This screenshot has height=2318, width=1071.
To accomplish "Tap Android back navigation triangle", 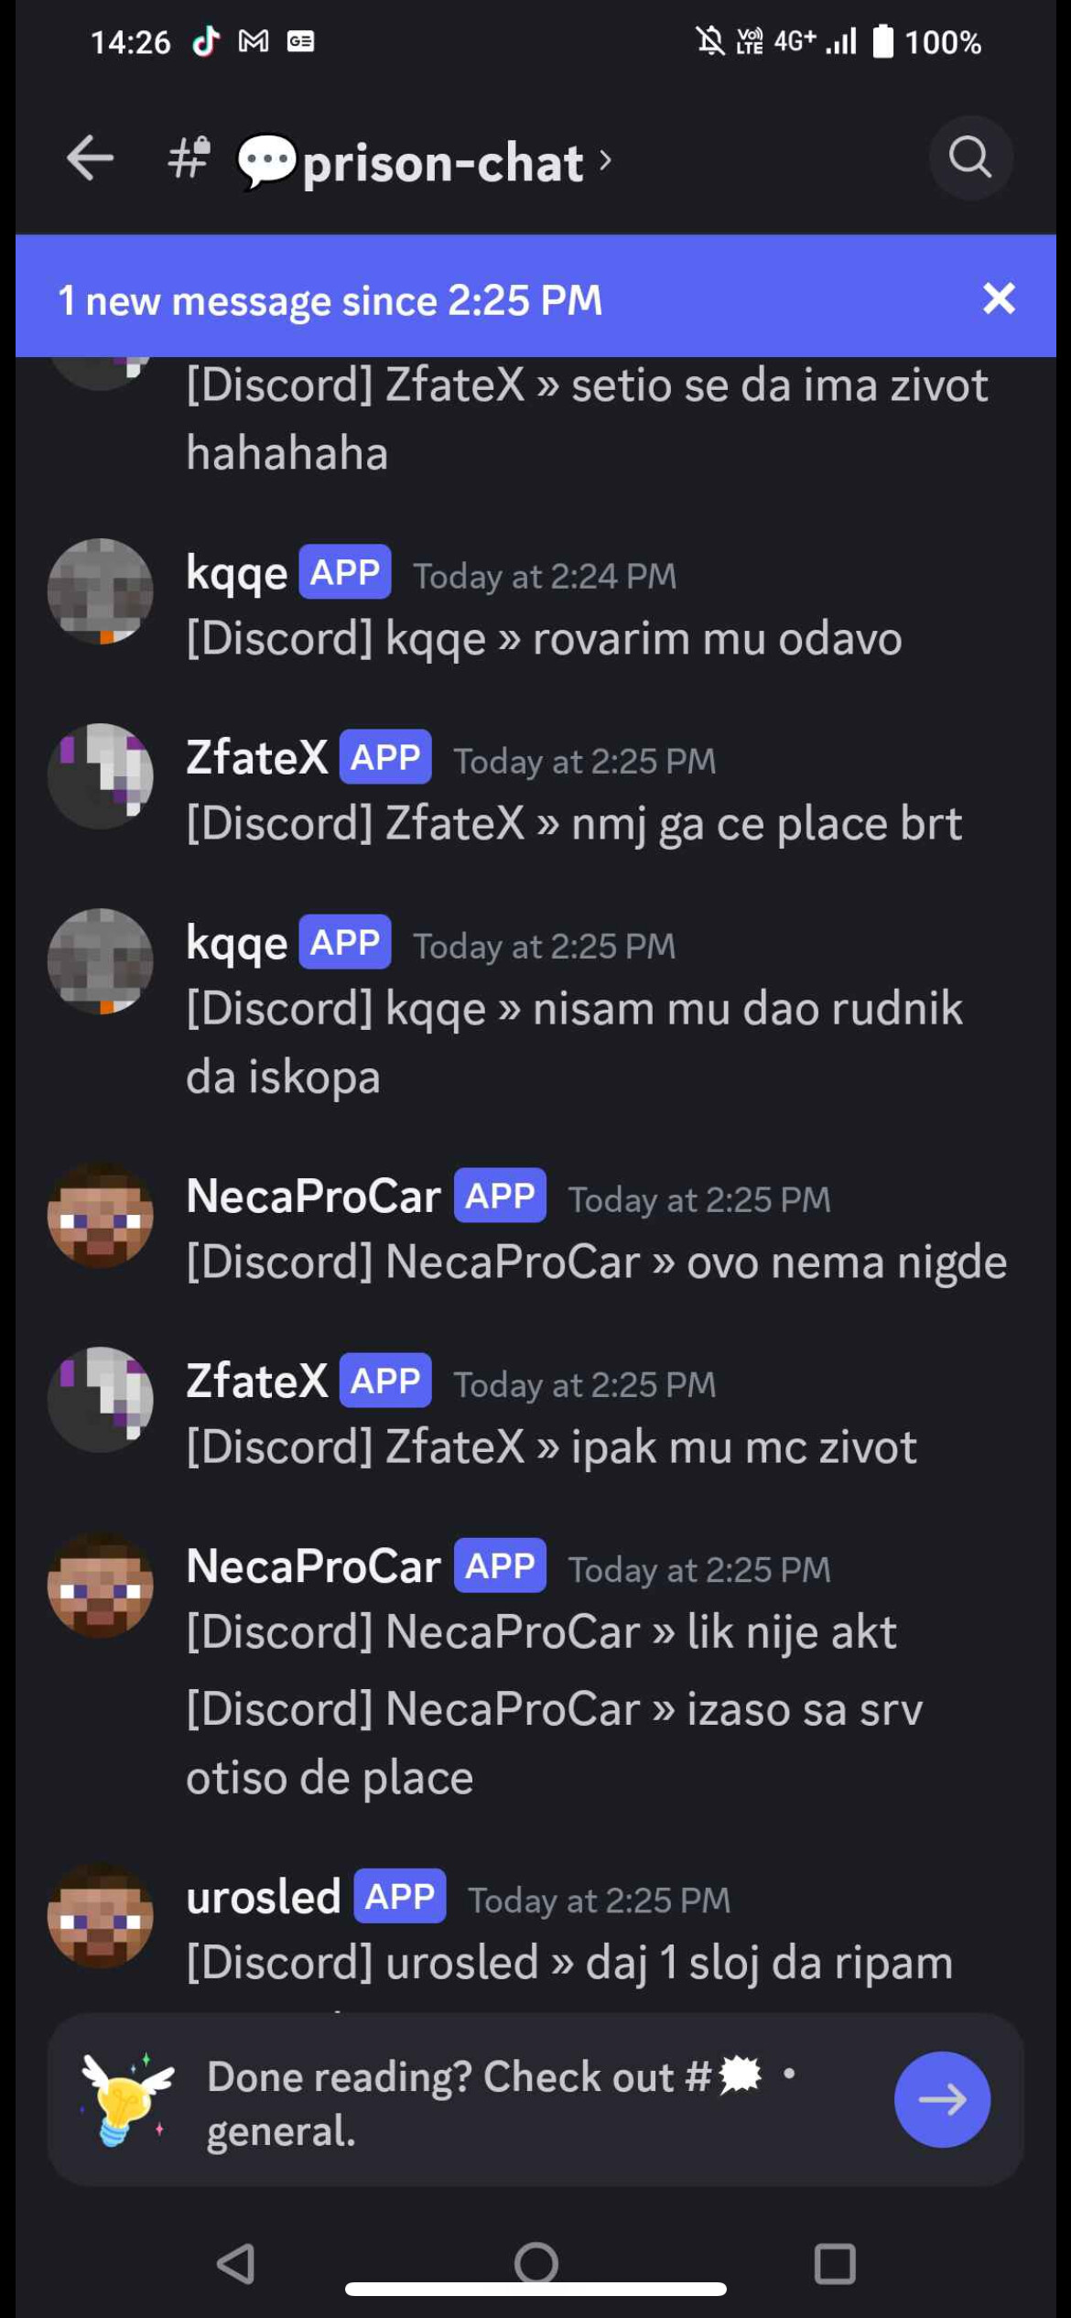I will (236, 2264).
